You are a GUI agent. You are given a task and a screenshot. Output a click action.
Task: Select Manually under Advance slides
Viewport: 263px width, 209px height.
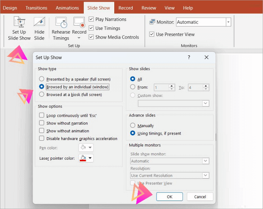pyautogui.click(x=133, y=126)
